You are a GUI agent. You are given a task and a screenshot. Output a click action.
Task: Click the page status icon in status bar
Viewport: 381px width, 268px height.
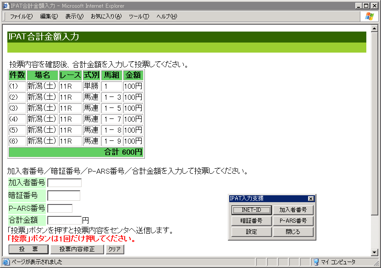(x=6, y=262)
